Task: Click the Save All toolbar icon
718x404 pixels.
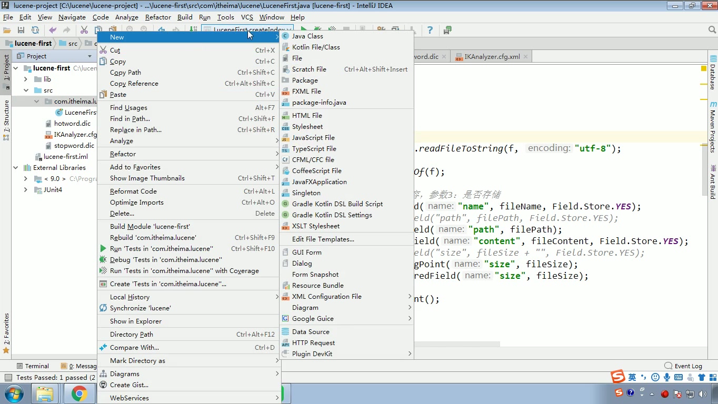Action: pyautogui.click(x=21, y=31)
